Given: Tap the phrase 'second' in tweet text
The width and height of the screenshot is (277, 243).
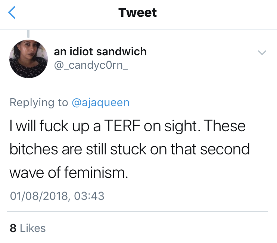Looking at the screenshot, I should coord(225,149).
